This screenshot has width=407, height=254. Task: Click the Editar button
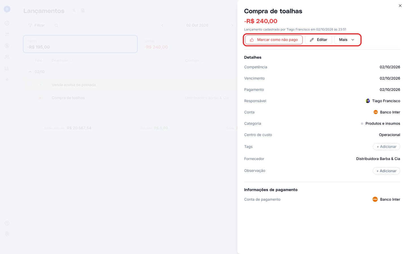click(319, 40)
